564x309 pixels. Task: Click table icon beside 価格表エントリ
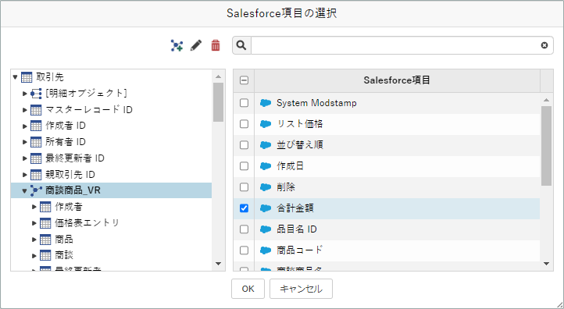point(45,223)
